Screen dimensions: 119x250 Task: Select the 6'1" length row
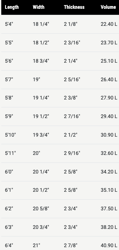tap(60, 190)
